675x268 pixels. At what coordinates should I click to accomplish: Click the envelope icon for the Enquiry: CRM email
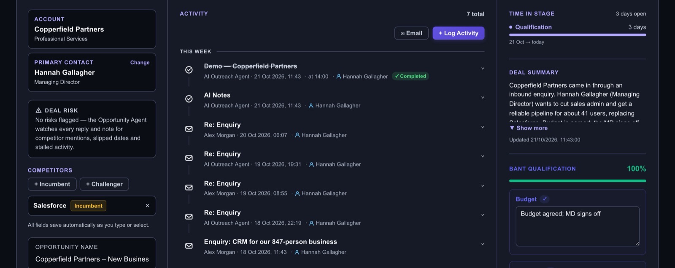pos(189,246)
